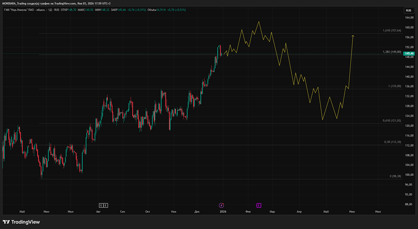Click the 164,00 price axis label
418x229 pixels.
click(x=409, y=18)
